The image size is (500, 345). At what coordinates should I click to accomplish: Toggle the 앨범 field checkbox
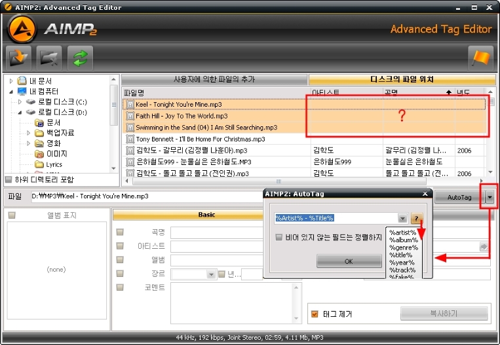(120, 260)
